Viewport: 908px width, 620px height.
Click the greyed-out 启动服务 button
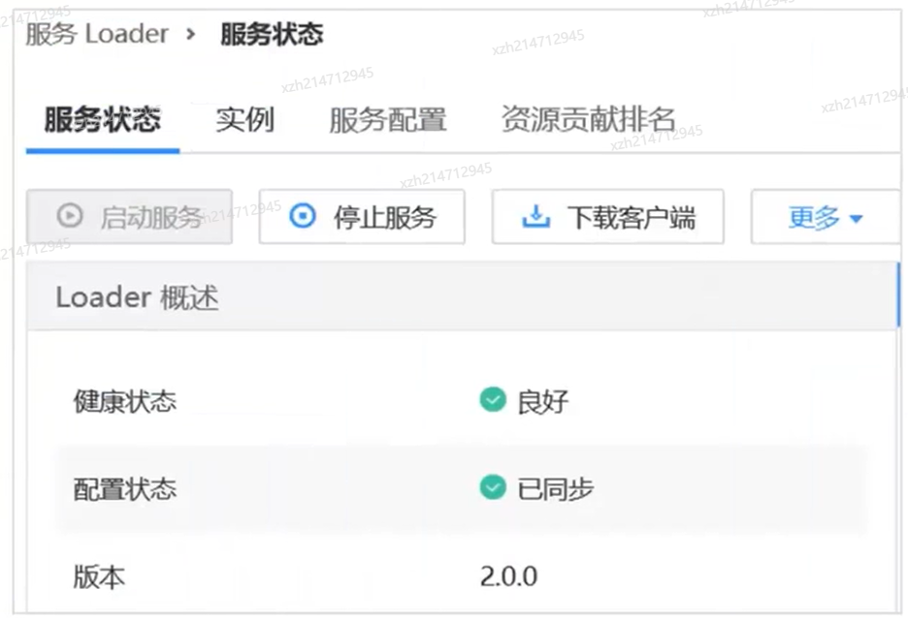[x=129, y=216]
